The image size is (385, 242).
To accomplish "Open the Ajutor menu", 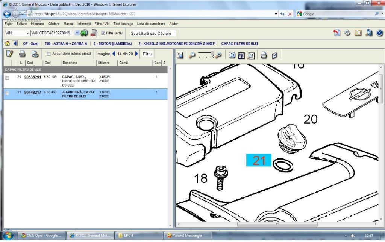I will coord(174,24).
